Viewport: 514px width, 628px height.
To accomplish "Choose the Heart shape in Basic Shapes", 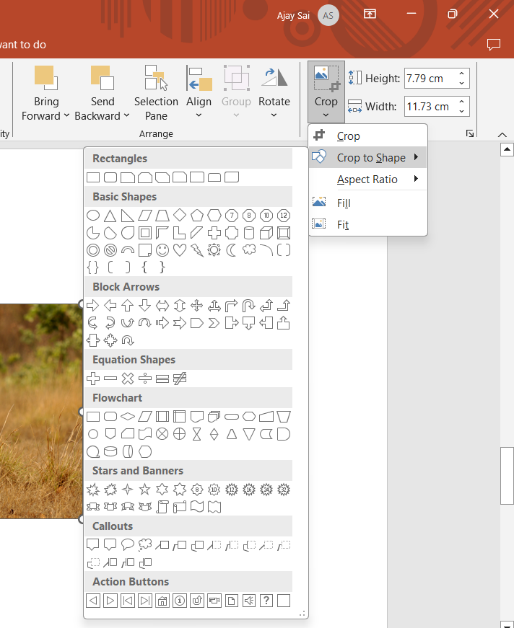I will 180,250.
